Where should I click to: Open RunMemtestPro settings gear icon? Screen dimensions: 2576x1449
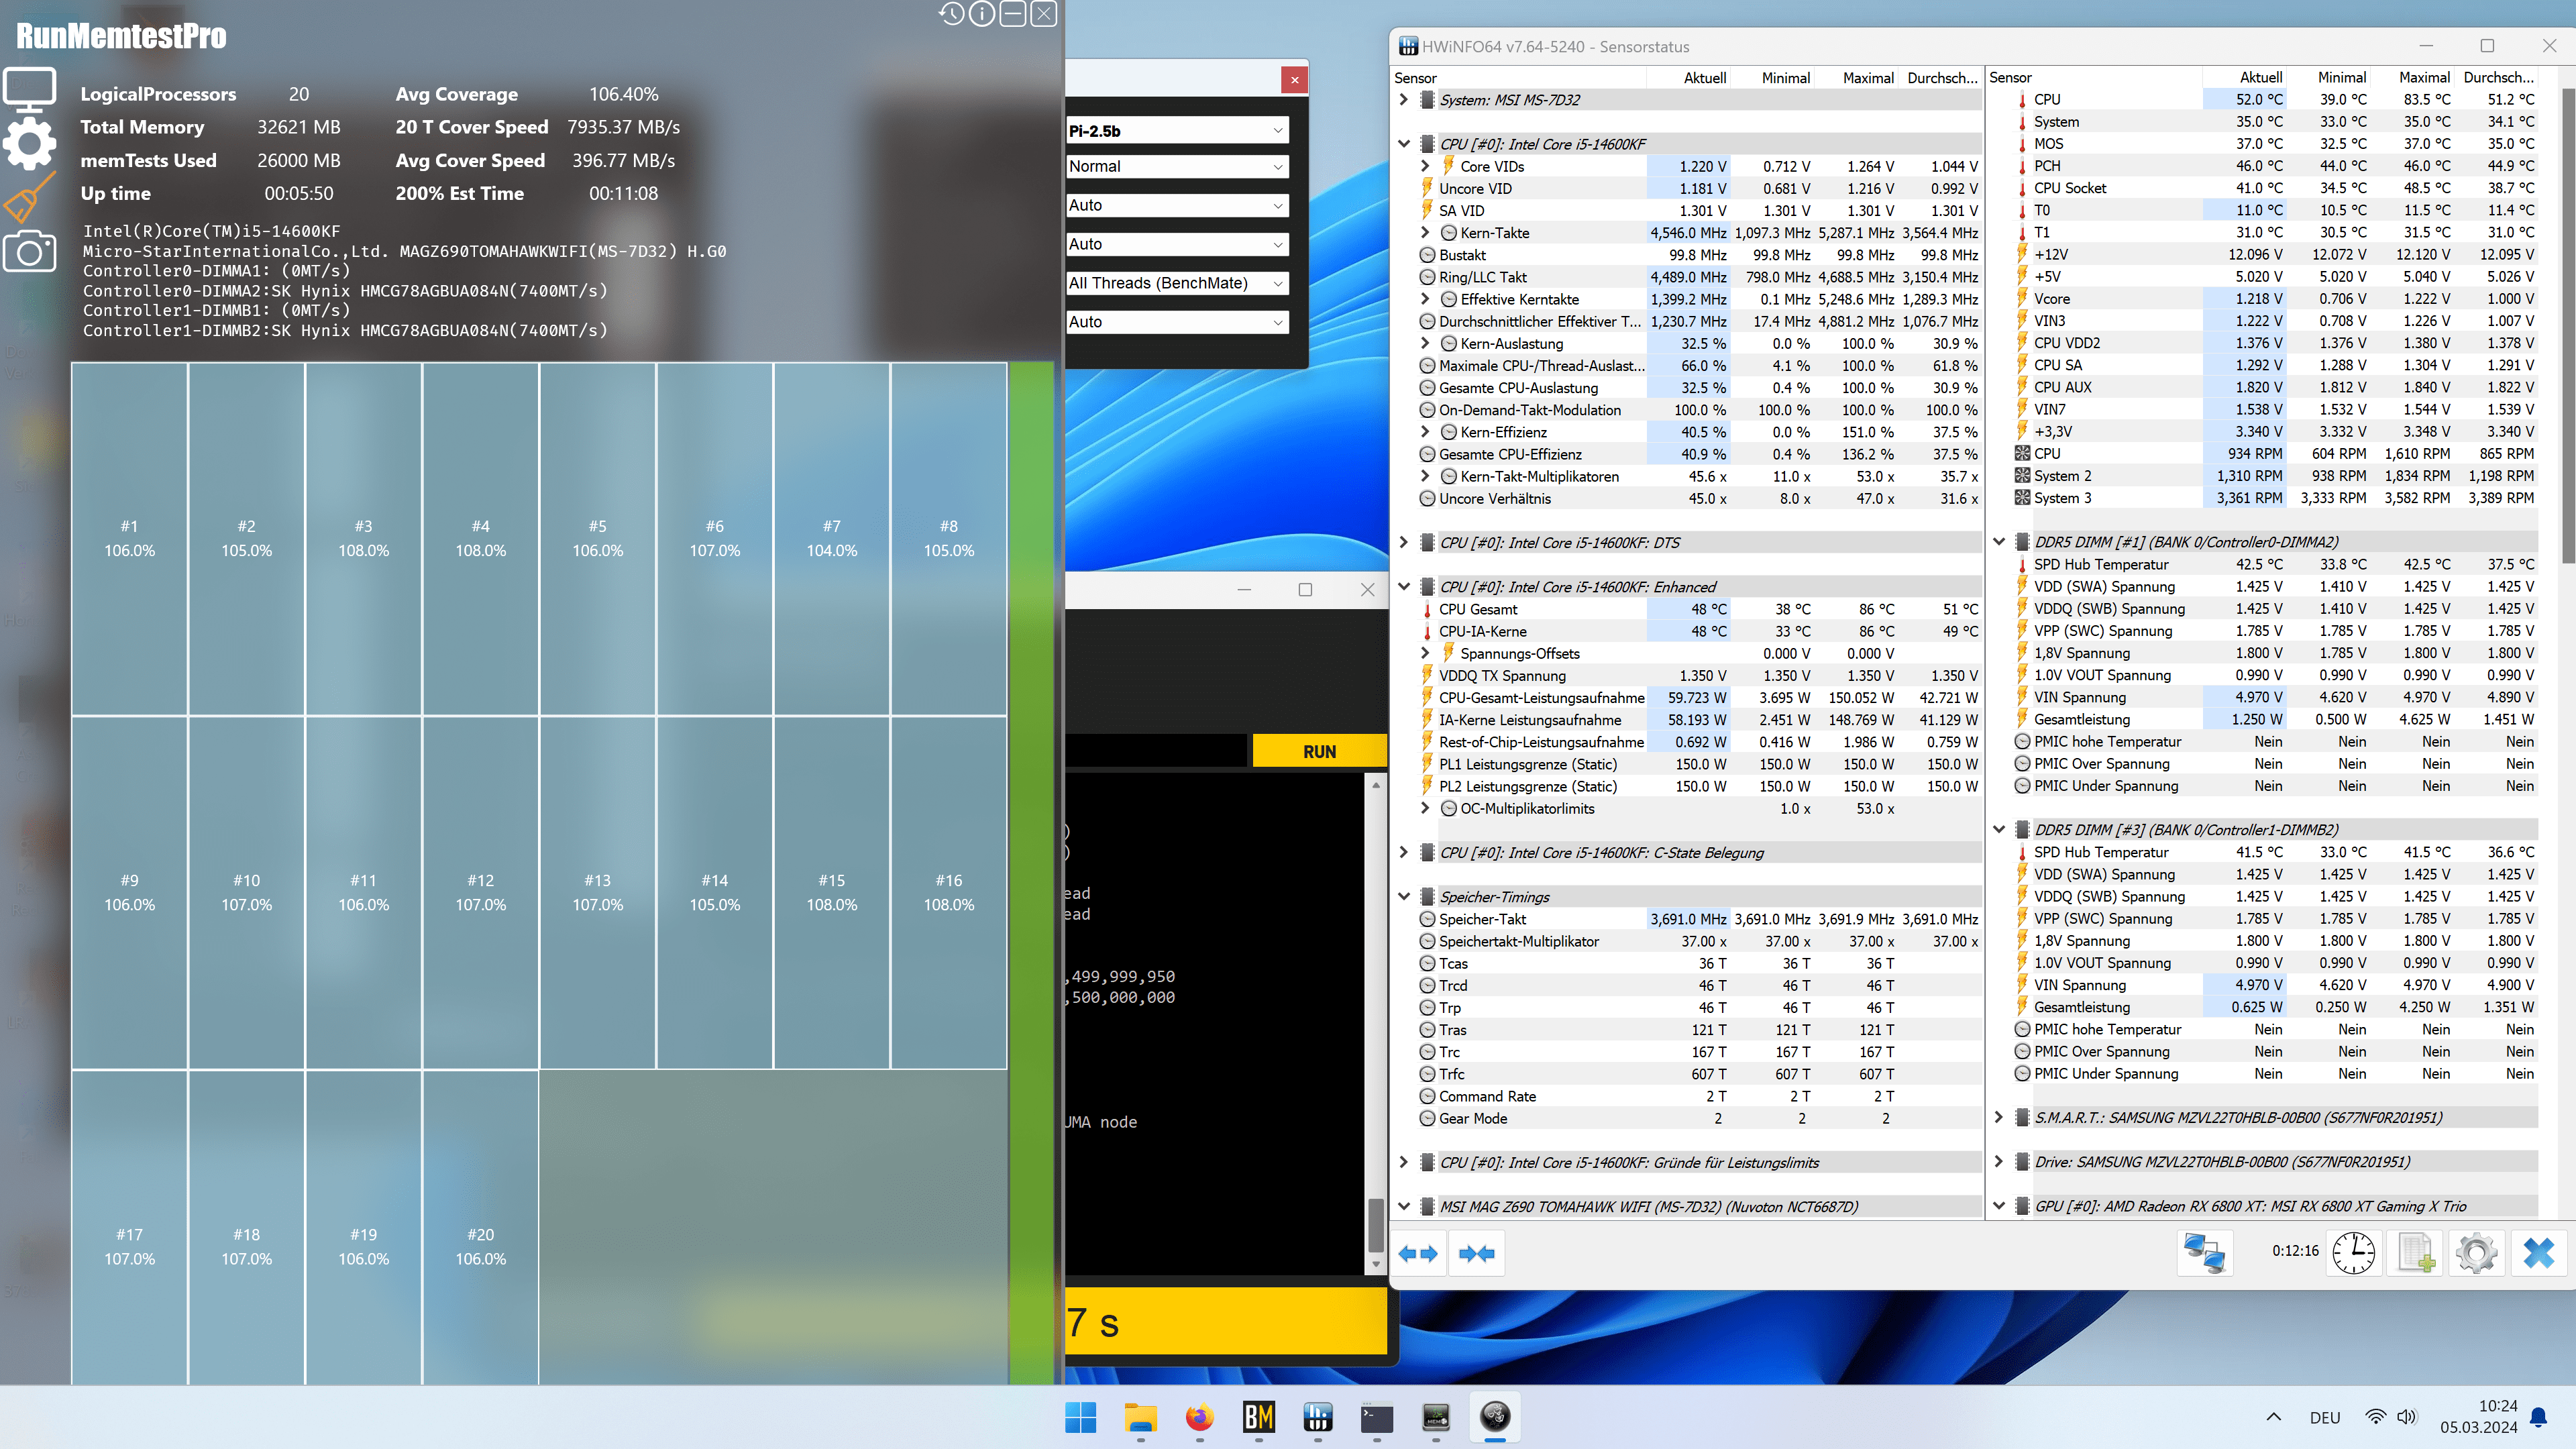tap(30, 144)
